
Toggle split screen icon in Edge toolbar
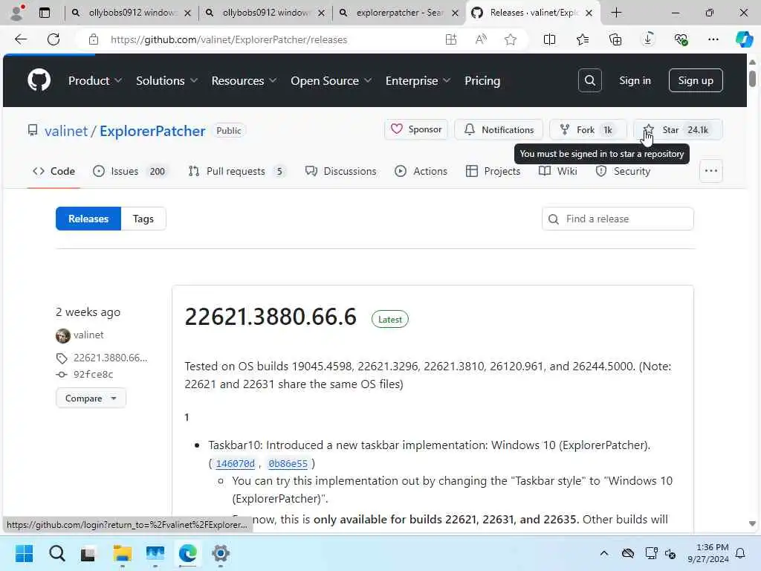point(549,39)
